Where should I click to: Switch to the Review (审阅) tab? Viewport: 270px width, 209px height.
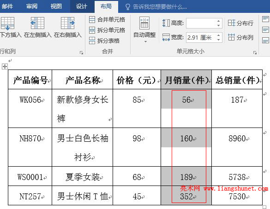(x=32, y=6)
